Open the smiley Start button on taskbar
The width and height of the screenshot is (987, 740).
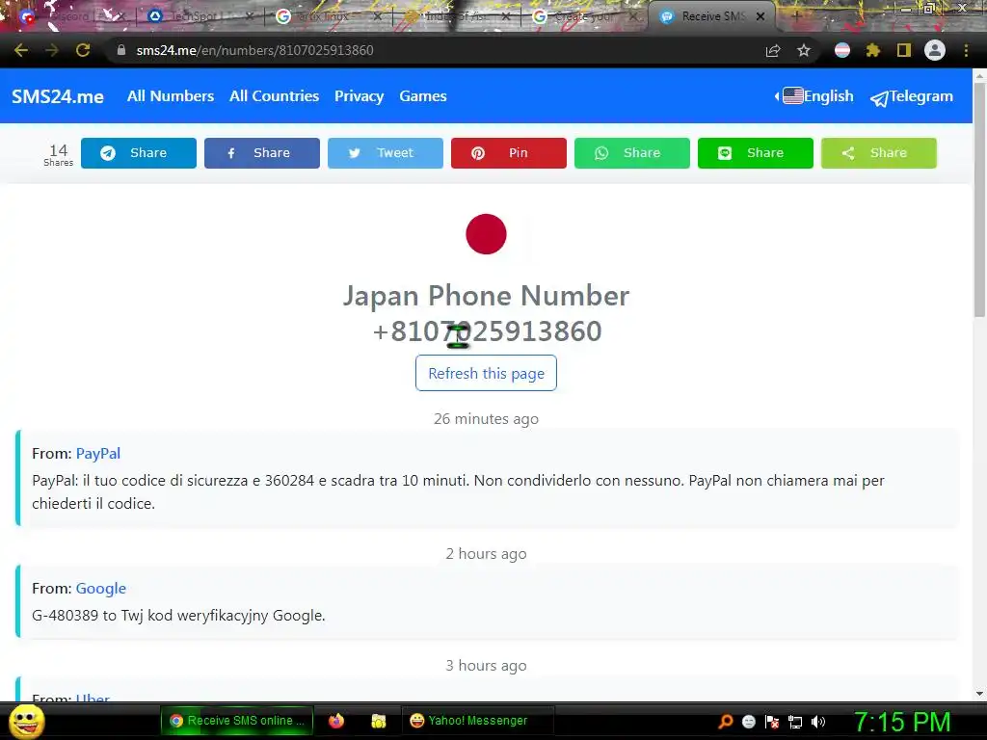coord(26,721)
